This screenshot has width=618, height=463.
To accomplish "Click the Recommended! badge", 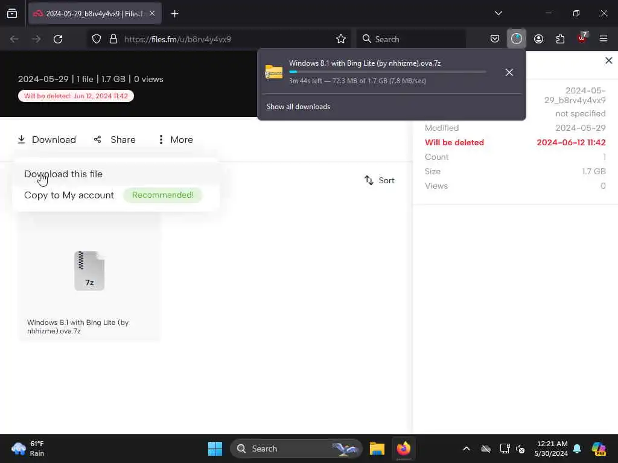I will [163, 195].
